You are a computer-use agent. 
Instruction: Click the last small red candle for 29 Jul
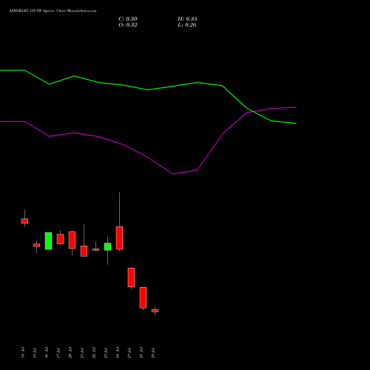click(155, 311)
